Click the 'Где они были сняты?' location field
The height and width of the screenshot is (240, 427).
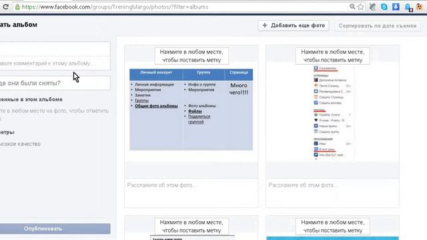coord(55,83)
